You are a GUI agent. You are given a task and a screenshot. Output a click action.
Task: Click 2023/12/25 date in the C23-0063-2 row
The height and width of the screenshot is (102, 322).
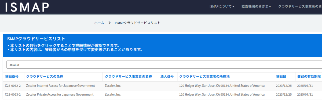pos(284,95)
